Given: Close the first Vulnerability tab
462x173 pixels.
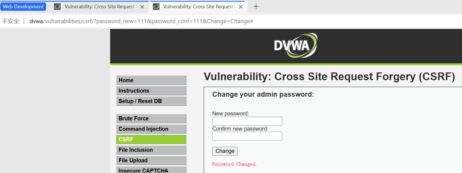Looking at the screenshot, I should pos(142,7).
